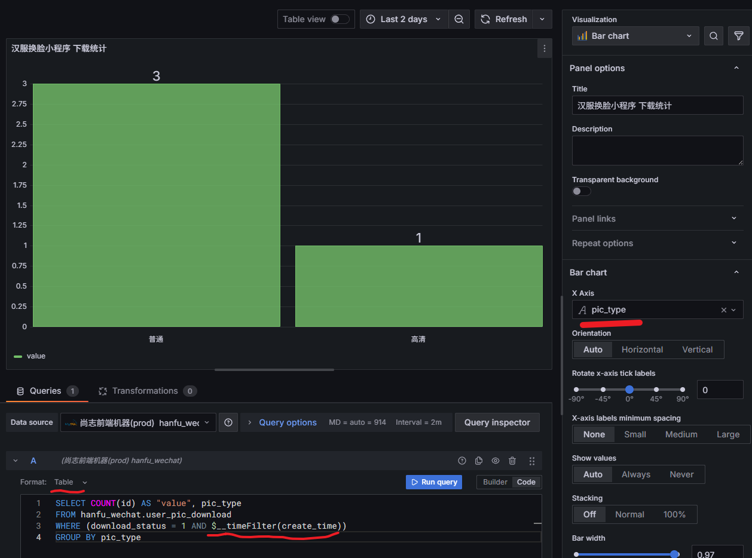Clear the pic_type X Axis selection
The width and height of the screenshot is (752, 558).
tap(724, 309)
